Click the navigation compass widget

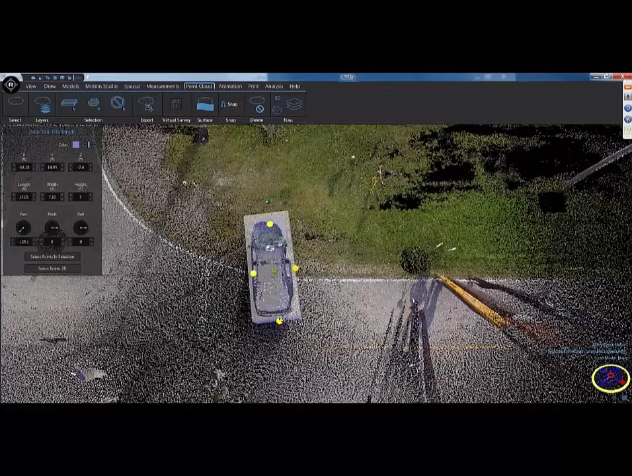[x=610, y=378]
